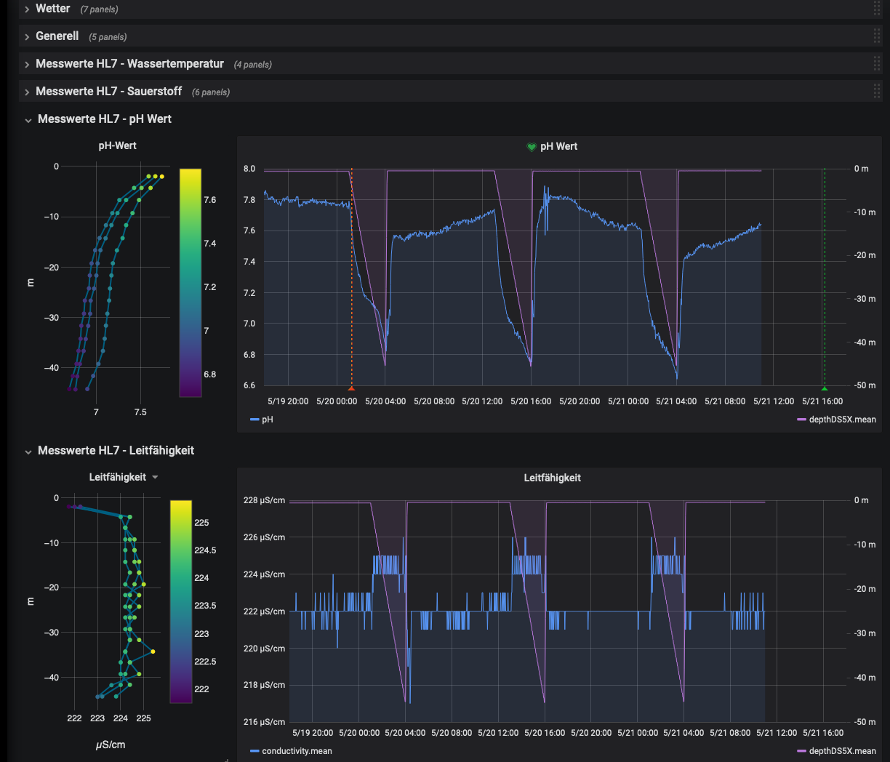This screenshot has height=762, width=890.
Task: Expand the Wetter row
Action: point(52,9)
